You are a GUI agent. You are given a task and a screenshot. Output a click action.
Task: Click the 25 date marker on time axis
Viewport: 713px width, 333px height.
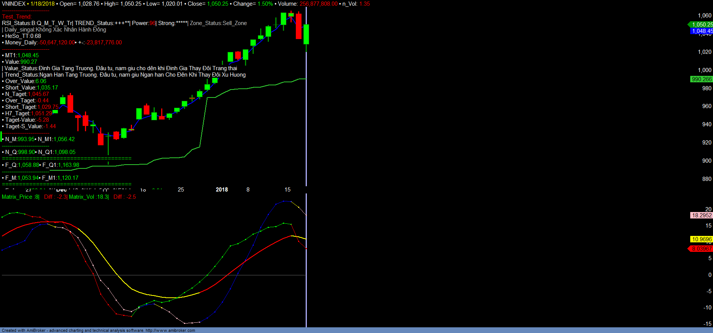pos(181,190)
